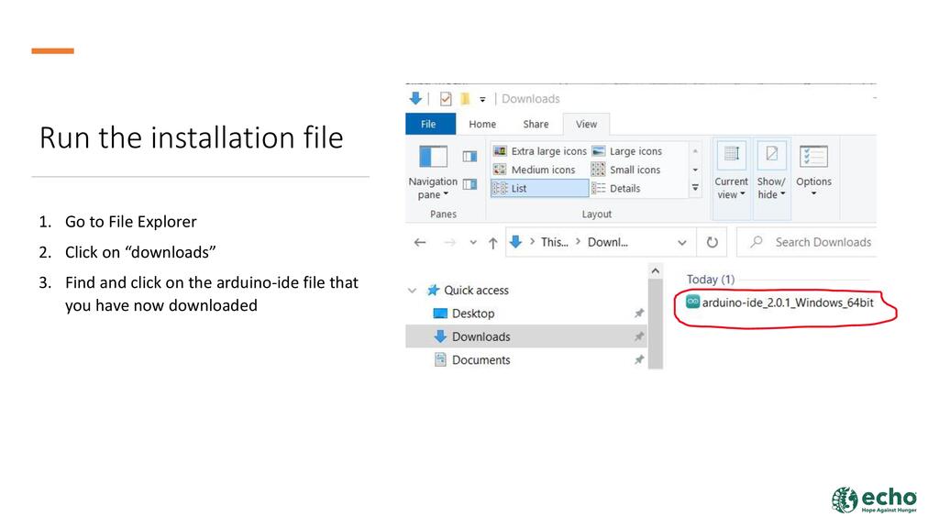939x528 pixels.
Task: Open the arduino-ide_2.0.1_Windows_64bit file
Action: [x=785, y=302]
